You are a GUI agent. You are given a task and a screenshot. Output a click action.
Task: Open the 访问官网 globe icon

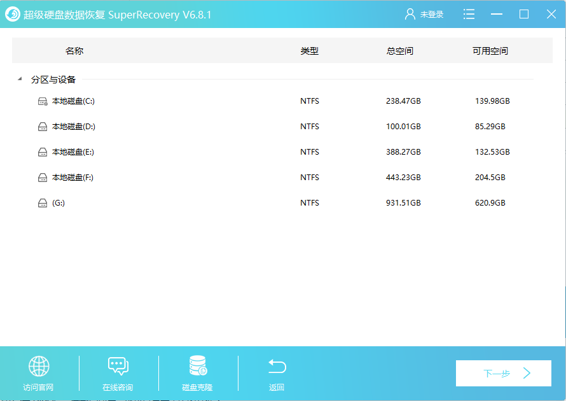(39, 366)
